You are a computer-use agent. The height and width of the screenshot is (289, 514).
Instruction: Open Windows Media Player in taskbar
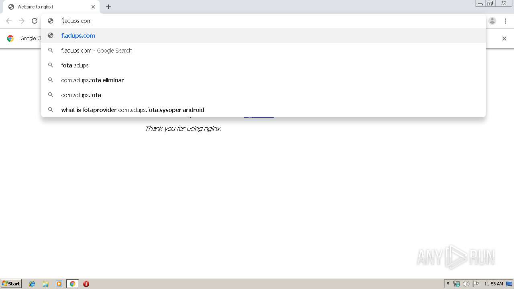pos(59,284)
